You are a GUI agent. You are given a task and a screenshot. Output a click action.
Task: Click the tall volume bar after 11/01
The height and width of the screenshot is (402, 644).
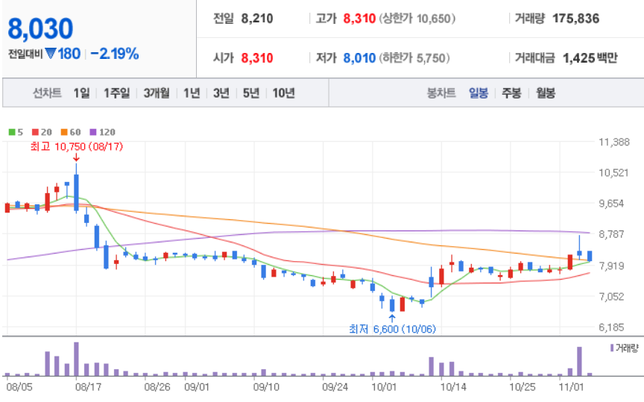579,361
